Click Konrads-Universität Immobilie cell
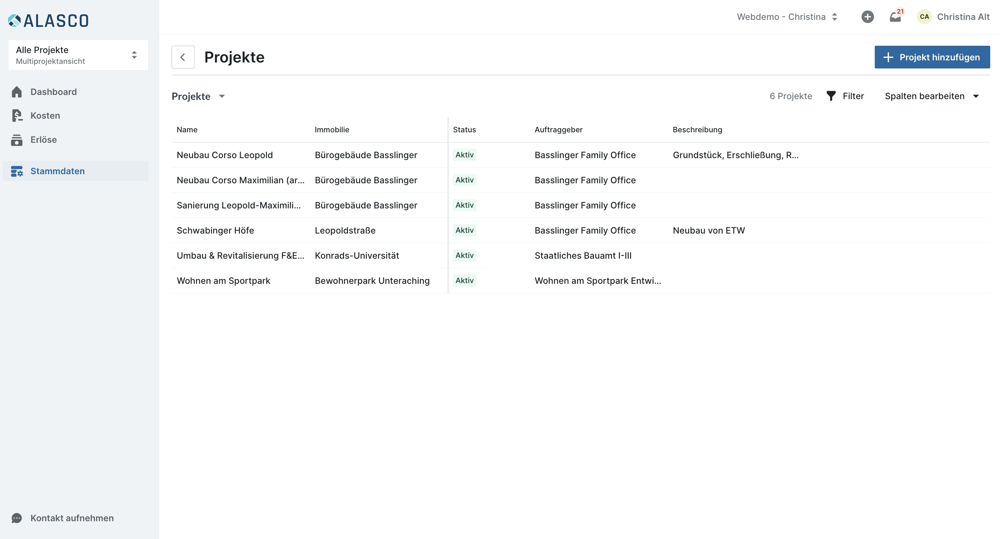Screen dimensions: 1000x539 [x=357, y=256]
